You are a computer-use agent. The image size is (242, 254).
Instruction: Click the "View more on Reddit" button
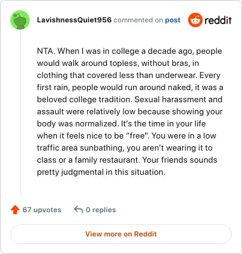pos(121,234)
